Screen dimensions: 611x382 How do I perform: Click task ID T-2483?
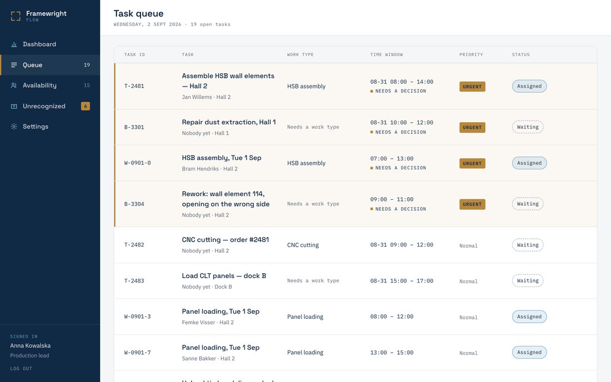click(134, 281)
